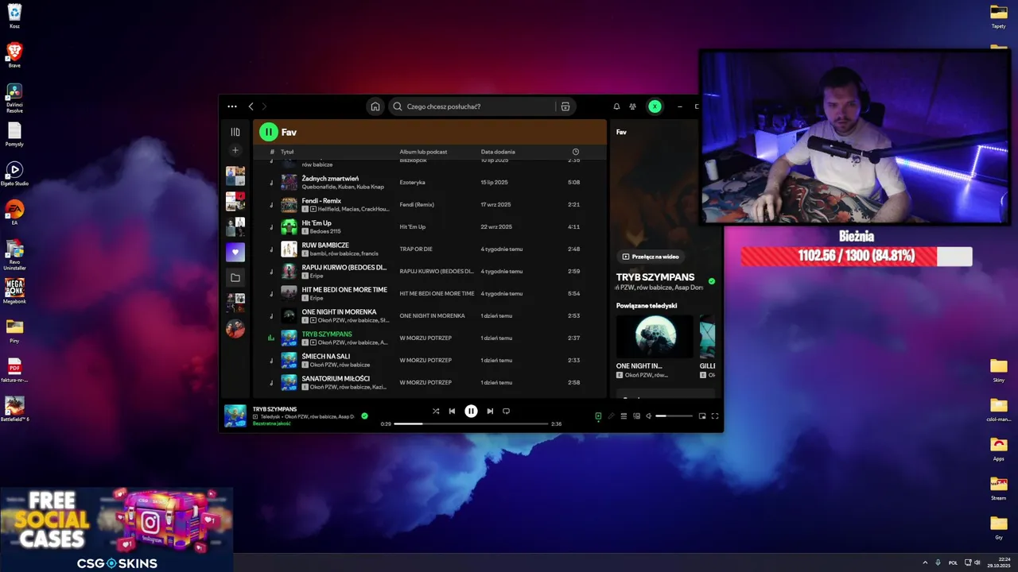Toggle shuffle playback
Image resolution: width=1018 pixels, height=572 pixels.
[435, 411]
